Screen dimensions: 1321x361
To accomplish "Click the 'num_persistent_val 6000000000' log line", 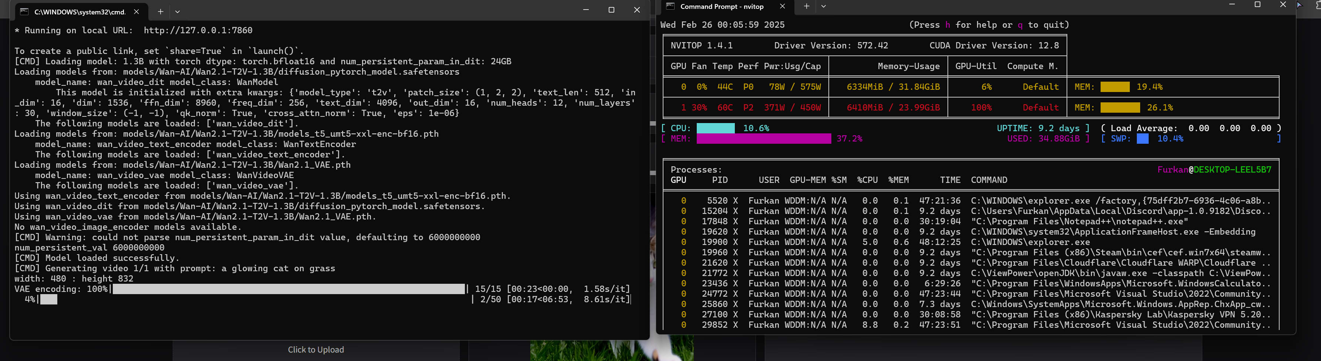I will (x=89, y=247).
